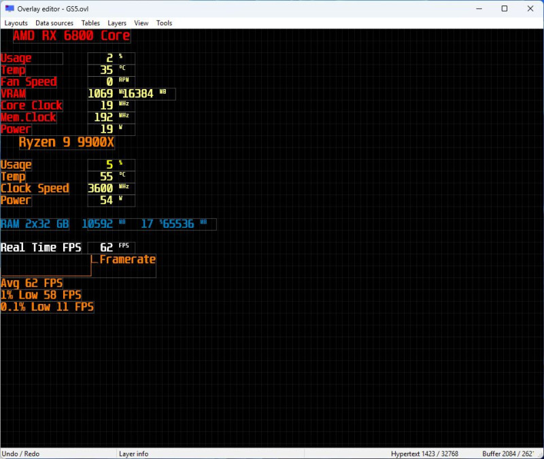Select the GPU power value 19 W

111,129
